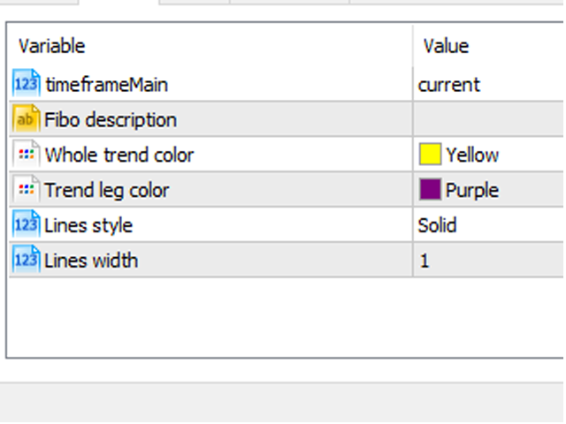566x424 pixels.
Task: Click the Lines width numeric type icon
Action: (x=26, y=261)
